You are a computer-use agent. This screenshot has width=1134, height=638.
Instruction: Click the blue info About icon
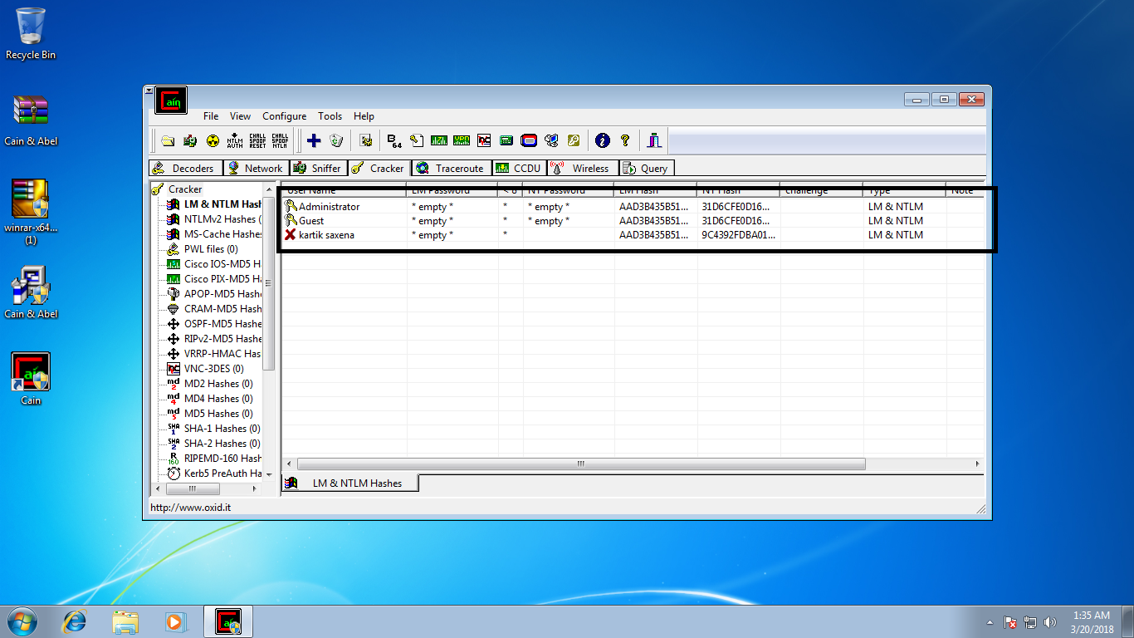tap(603, 141)
